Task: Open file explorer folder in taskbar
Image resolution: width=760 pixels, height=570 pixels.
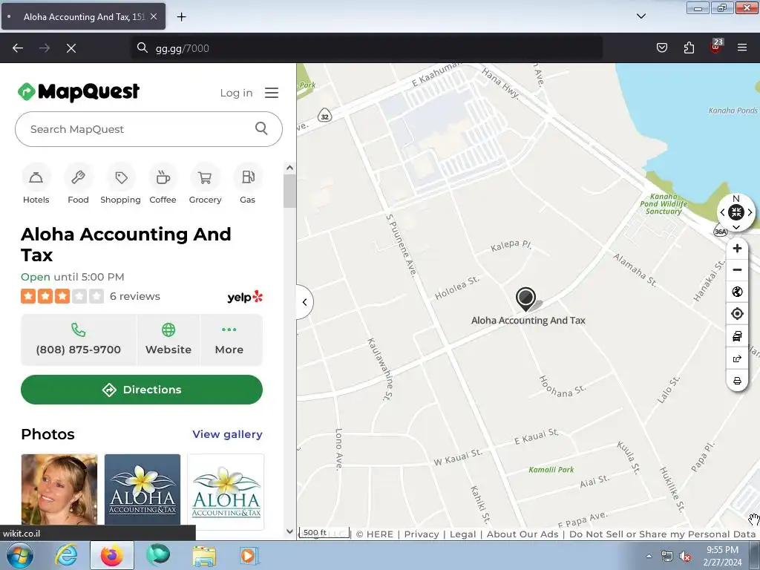Action: point(204,556)
